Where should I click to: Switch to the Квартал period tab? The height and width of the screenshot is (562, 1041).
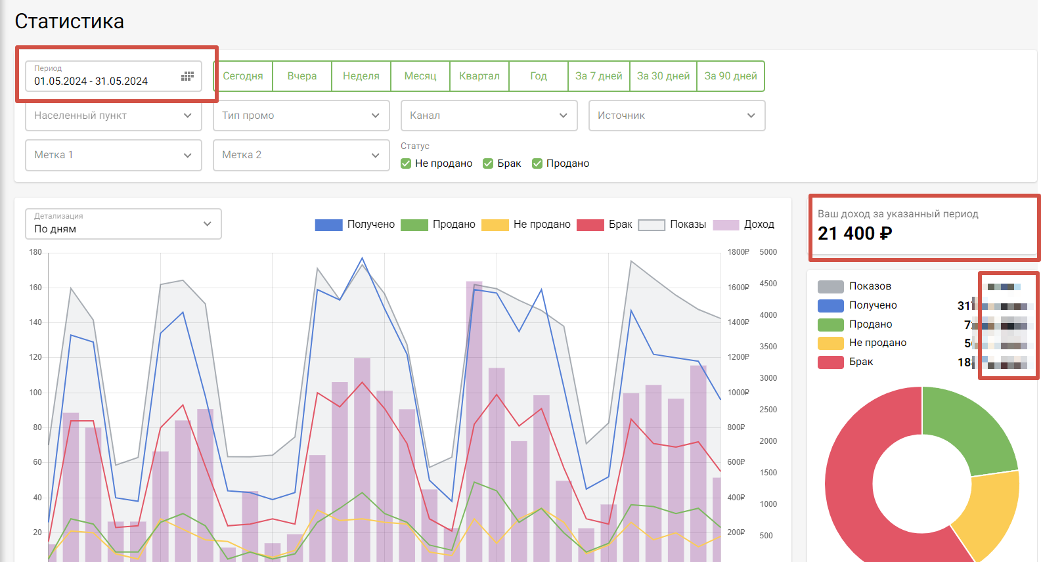[479, 76]
